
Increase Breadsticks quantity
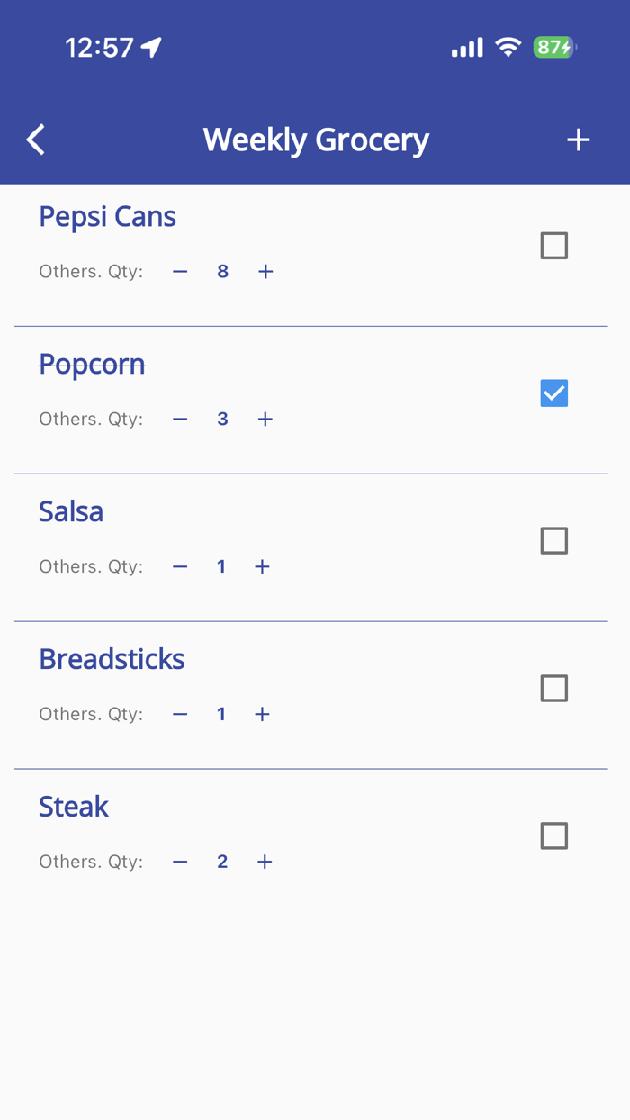coord(262,714)
